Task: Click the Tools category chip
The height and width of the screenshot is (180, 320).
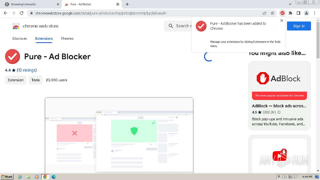Action: pyautogui.click(x=35, y=80)
